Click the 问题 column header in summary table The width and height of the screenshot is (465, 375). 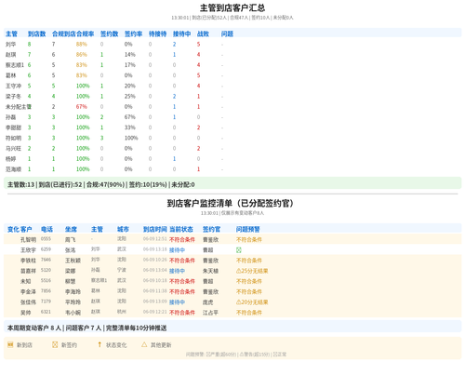click(227, 33)
